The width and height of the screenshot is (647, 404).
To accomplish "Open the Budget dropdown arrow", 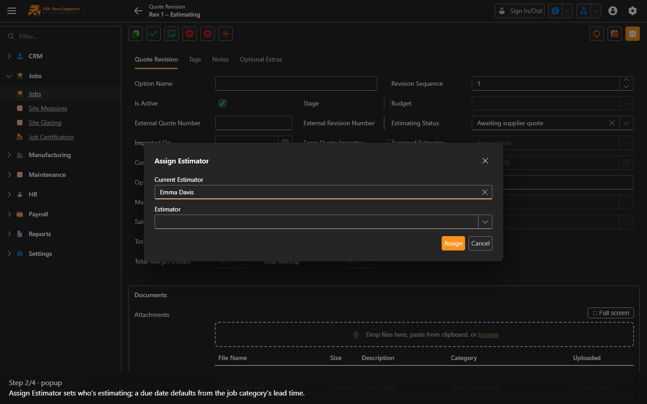I will tap(626, 103).
